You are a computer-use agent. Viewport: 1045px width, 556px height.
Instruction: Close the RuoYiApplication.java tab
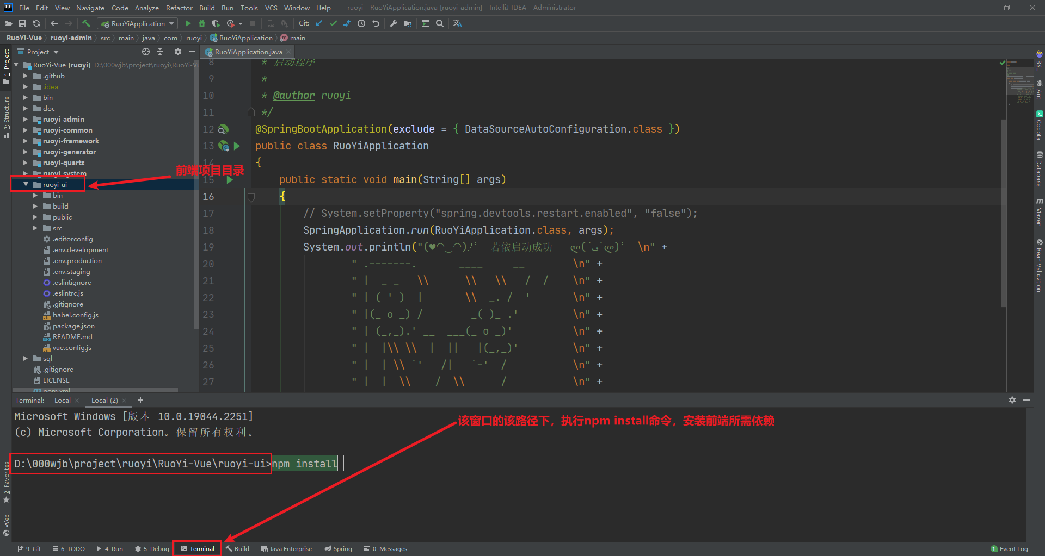point(288,52)
